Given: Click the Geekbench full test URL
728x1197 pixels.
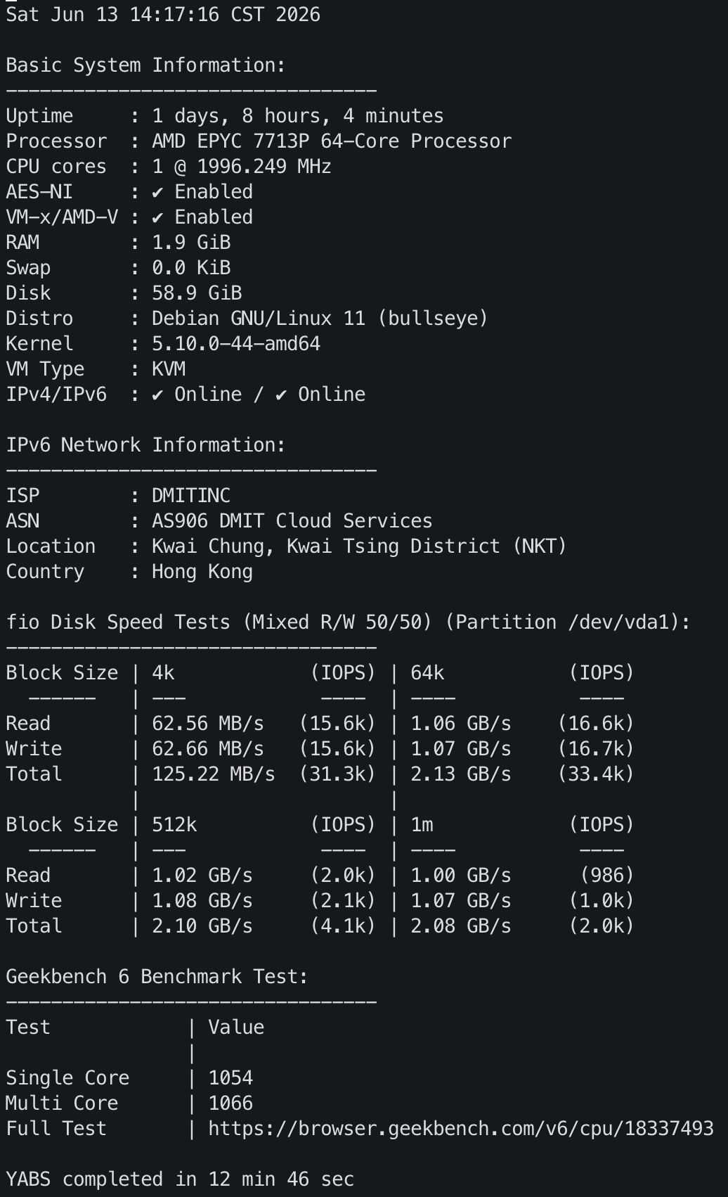Looking at the screenshot, I should pyautogui.click(x=461, y=1129).
